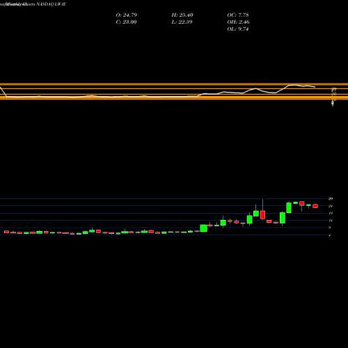Click the open price value O: 24.79

pos(126,15)
